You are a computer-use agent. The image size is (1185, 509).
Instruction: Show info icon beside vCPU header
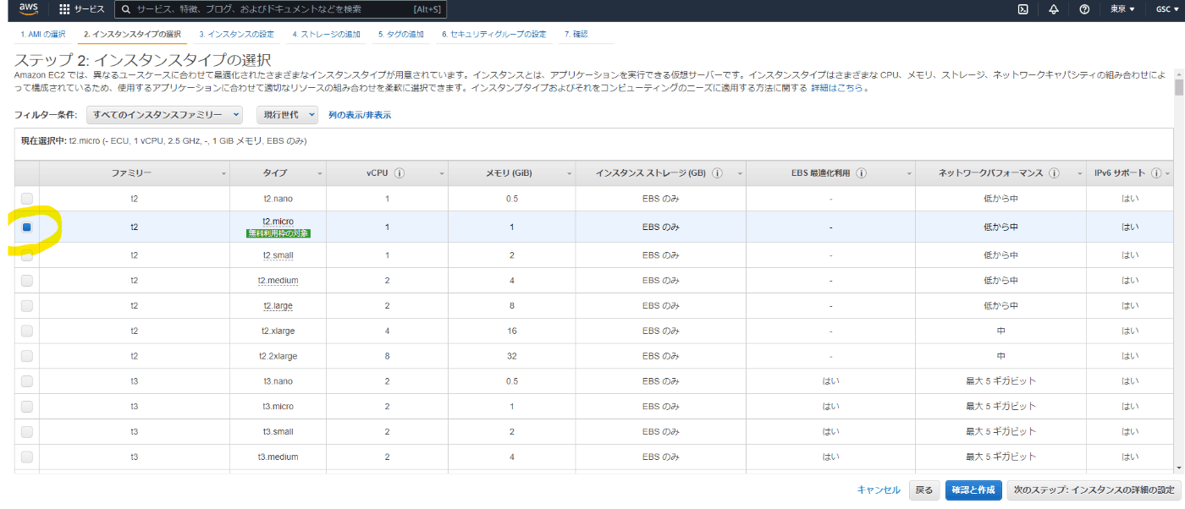[400, 172]
